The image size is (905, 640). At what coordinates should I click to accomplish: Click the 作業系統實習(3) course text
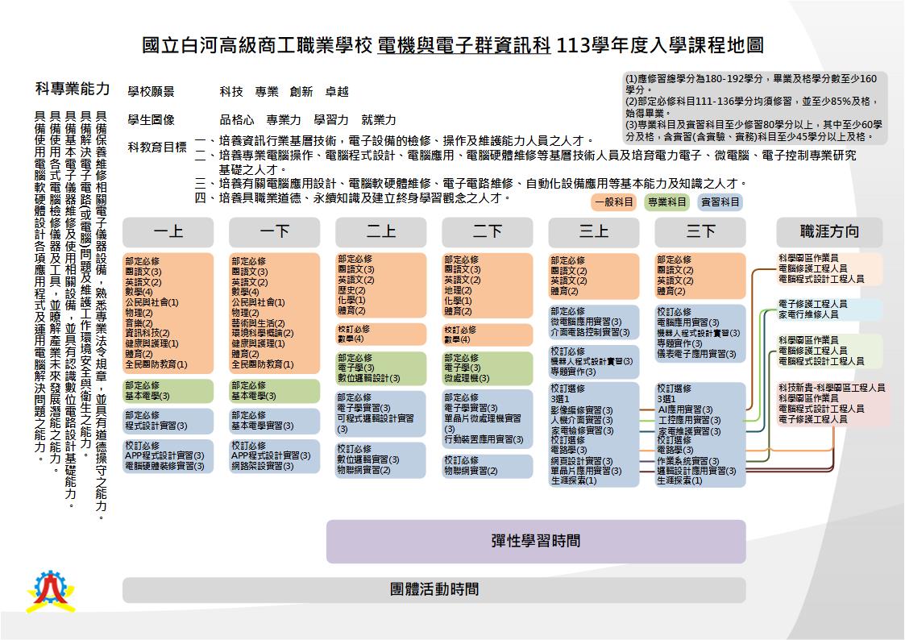(x=688, y=461)
